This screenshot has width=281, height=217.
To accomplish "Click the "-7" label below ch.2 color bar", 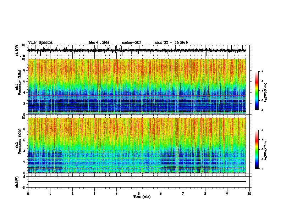I will coord(261,168).
